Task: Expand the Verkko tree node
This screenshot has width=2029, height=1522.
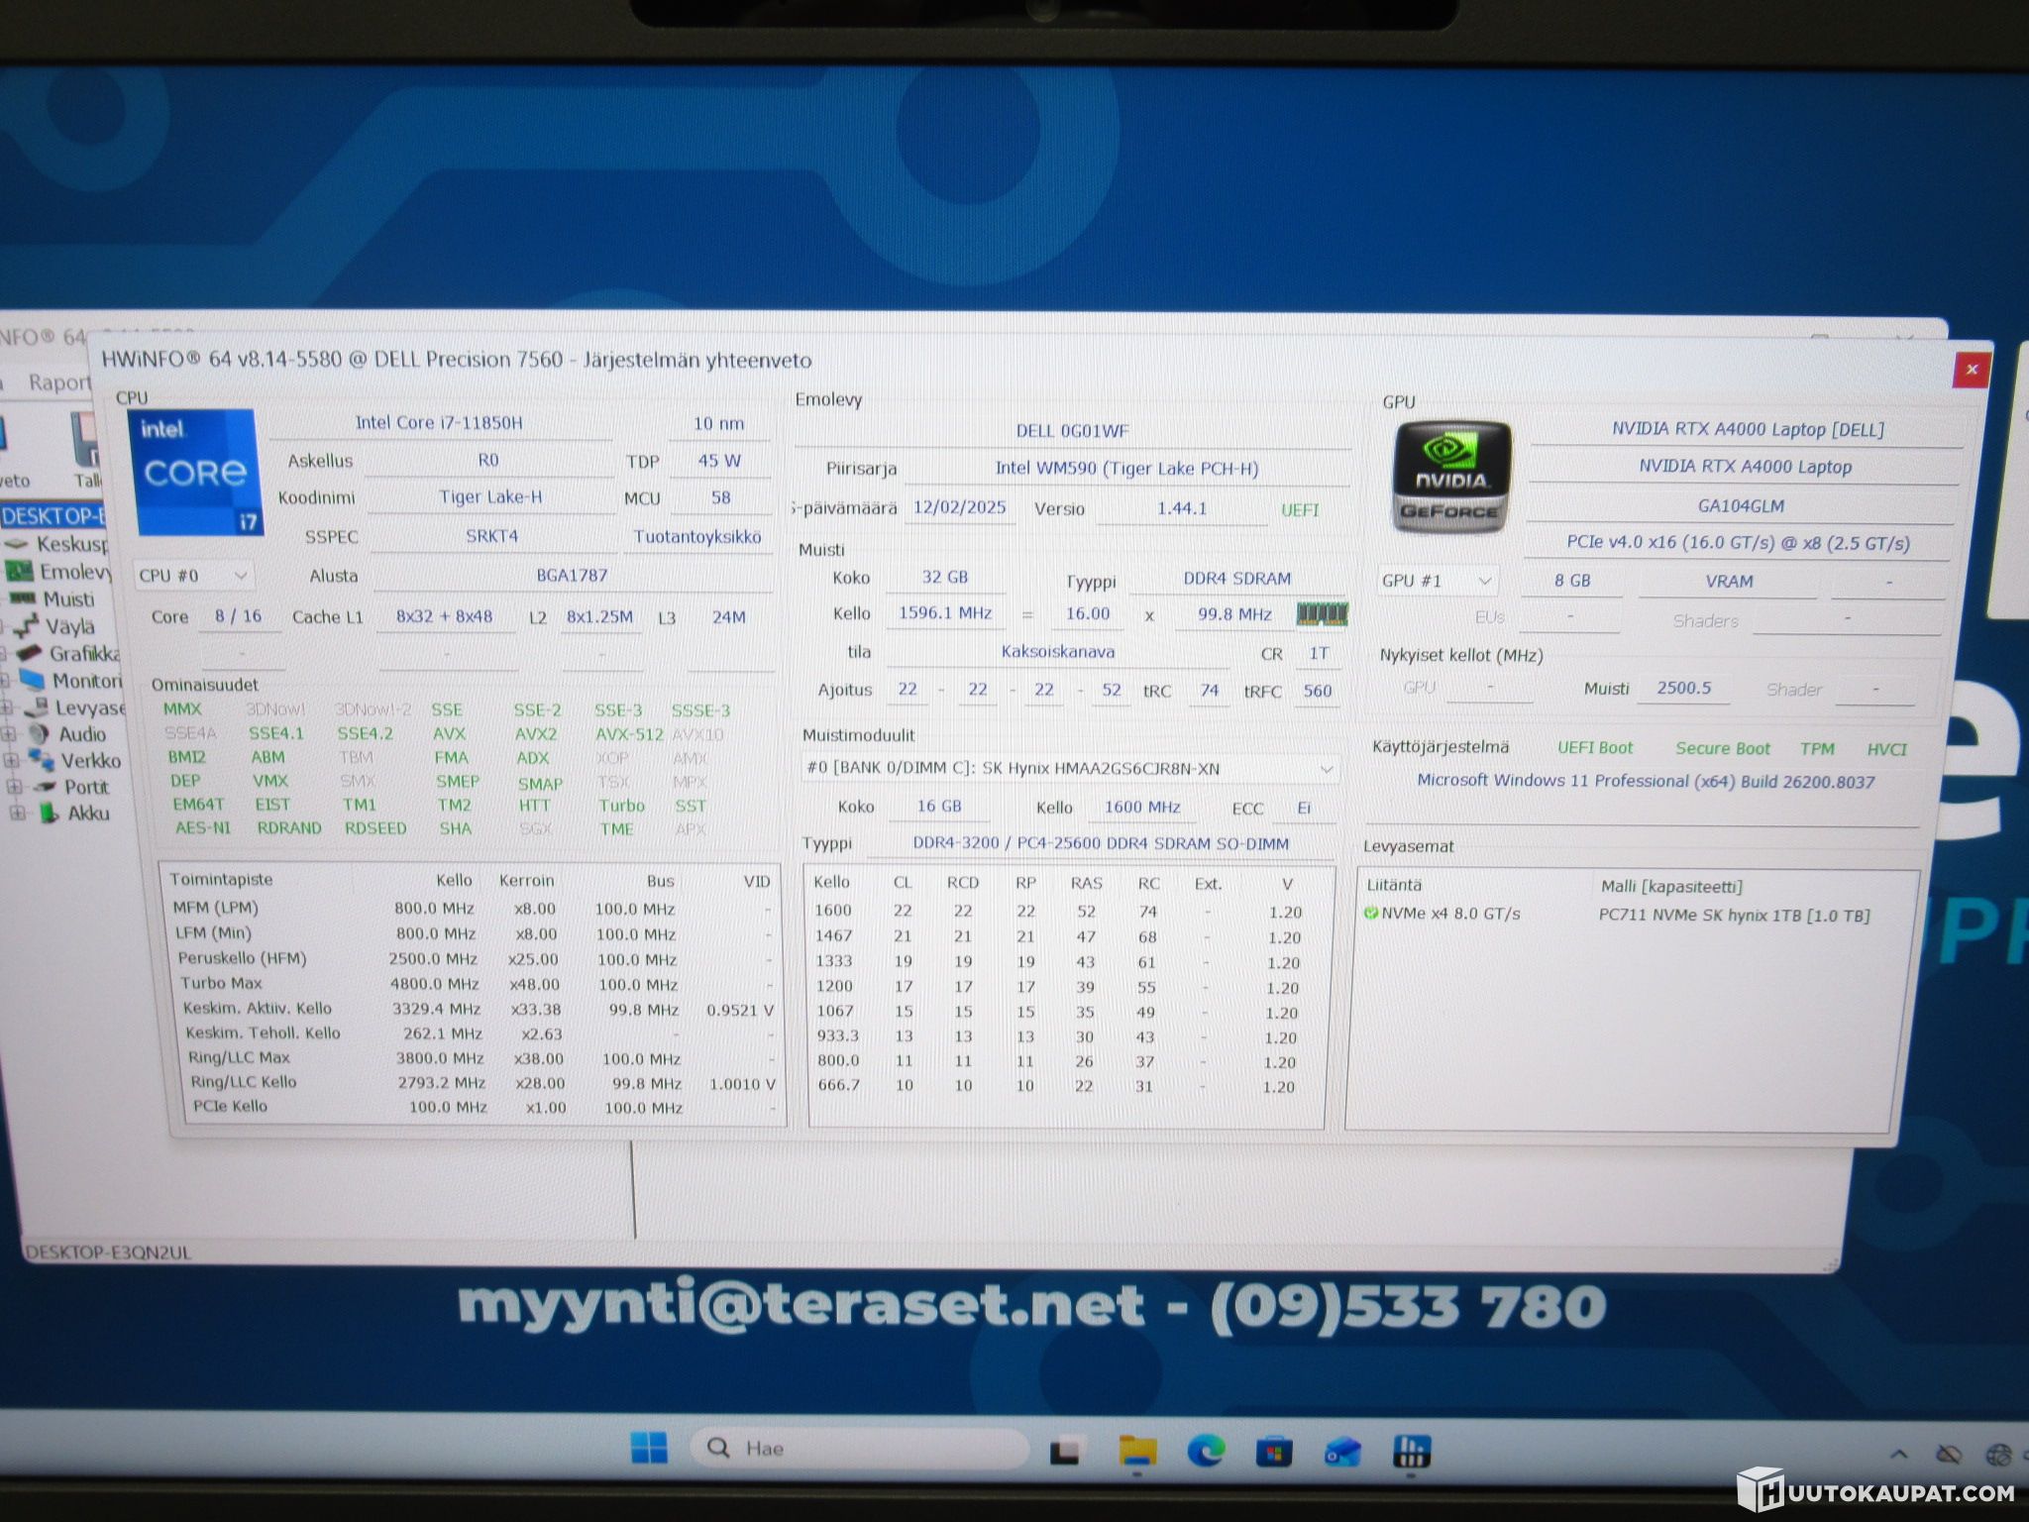Action: [x=11, y=761]
